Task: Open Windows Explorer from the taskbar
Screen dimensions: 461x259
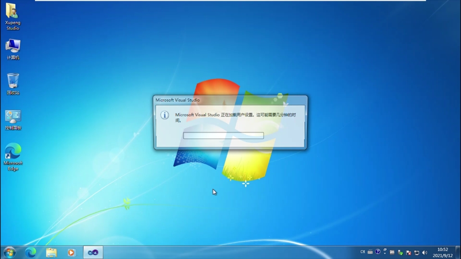Action: pos(51,253)
